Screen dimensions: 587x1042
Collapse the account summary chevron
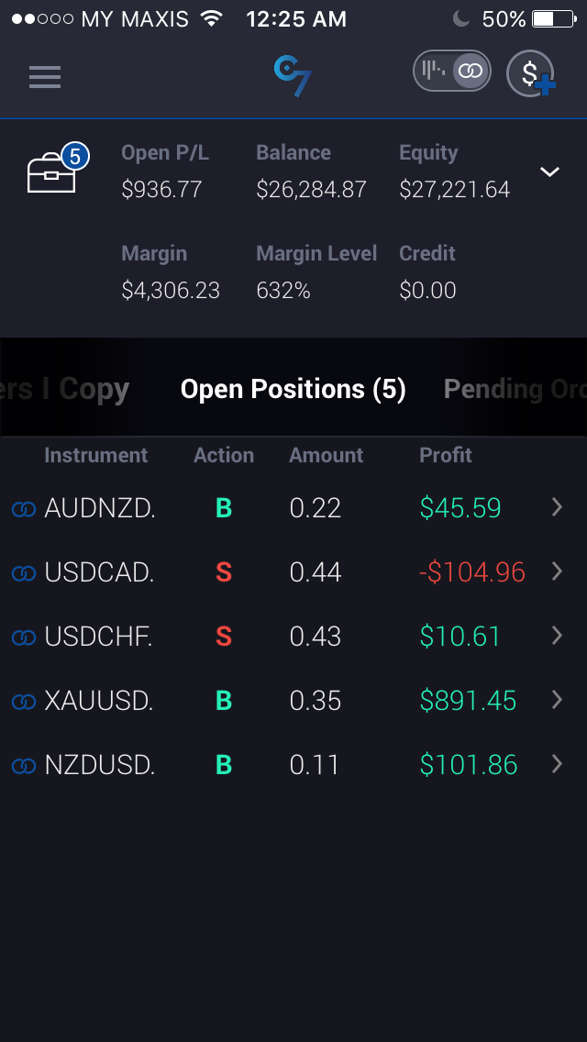[549, 172]
